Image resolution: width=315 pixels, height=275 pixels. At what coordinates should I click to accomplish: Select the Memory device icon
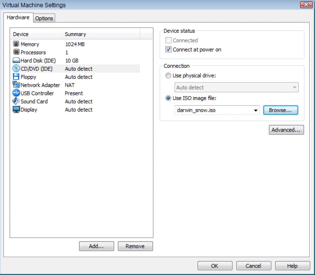(16, 44)
